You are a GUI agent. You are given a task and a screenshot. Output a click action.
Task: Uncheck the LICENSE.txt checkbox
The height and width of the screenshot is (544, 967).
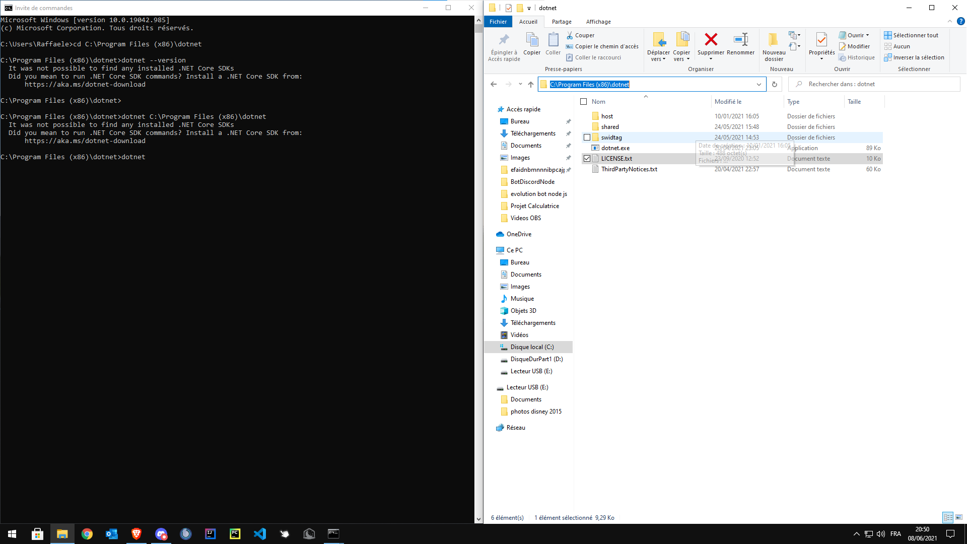[587, 158]
